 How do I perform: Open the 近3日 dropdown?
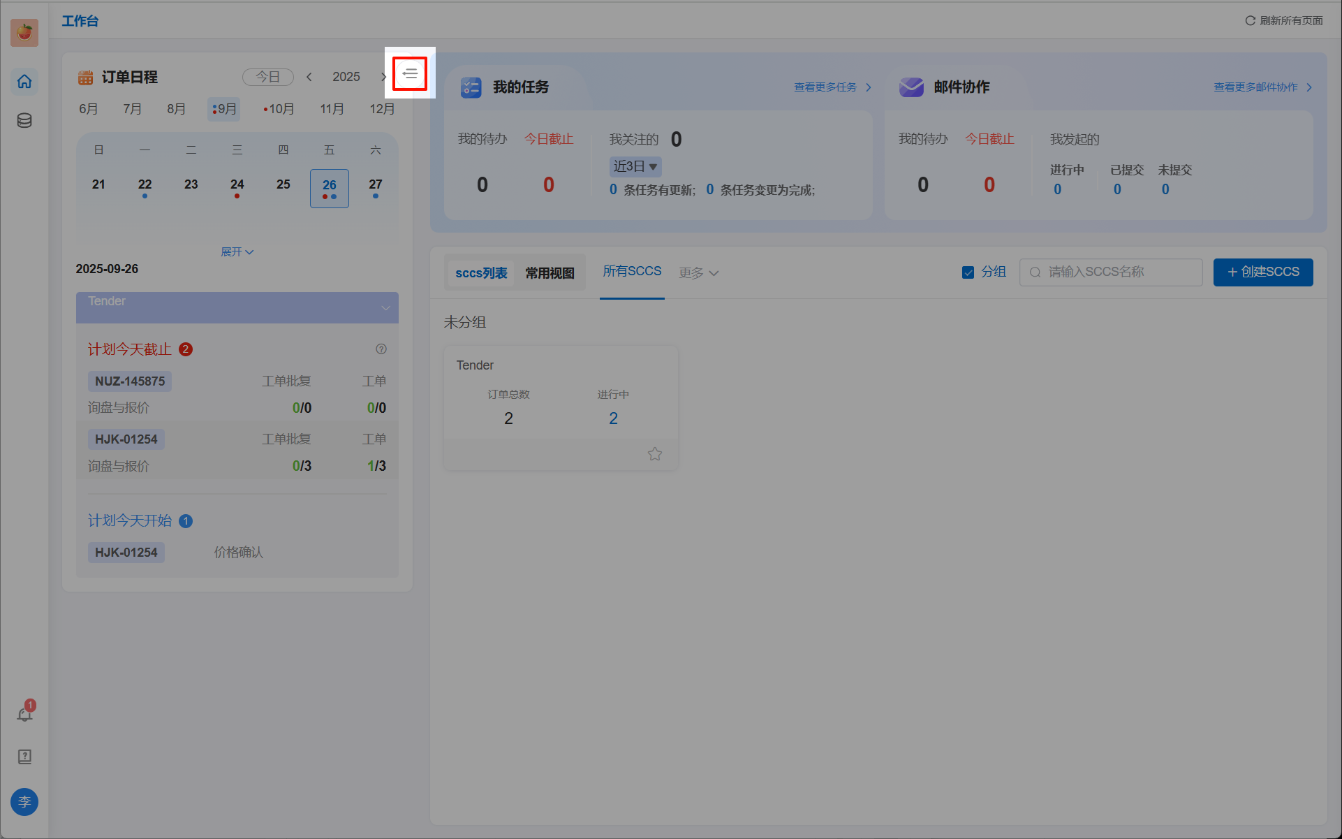[x=635, y=166]
